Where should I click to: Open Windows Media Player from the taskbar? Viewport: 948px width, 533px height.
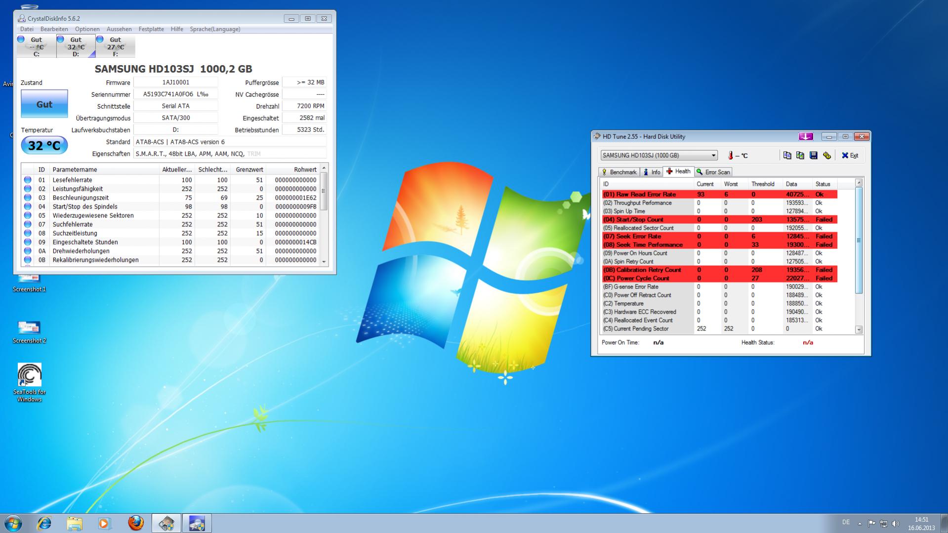[x=104, y=523]
